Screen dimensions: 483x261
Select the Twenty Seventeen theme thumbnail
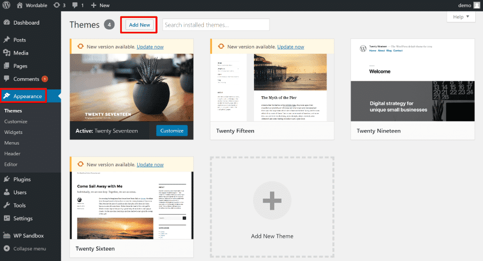click(x=131, y=87)
